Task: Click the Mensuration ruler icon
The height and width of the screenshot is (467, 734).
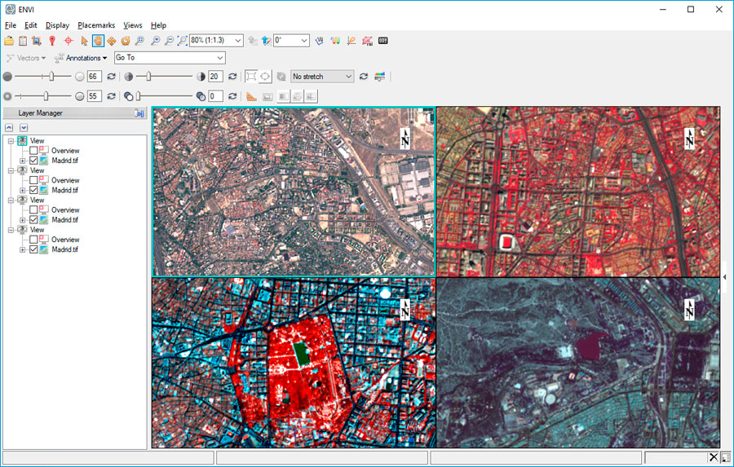Action: click(x=251, y=96)
